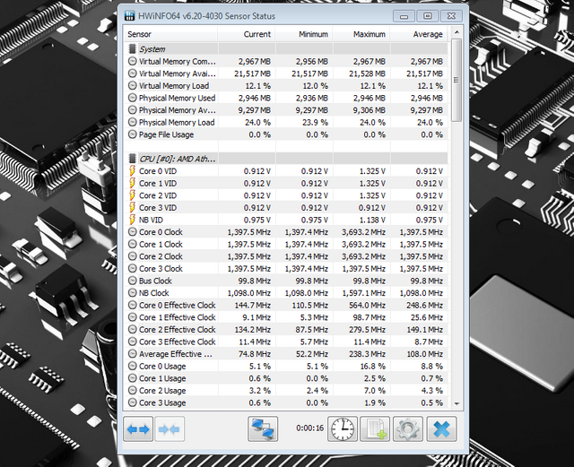Open the network remote monitoring computers icon

click(x=263, y=429)
